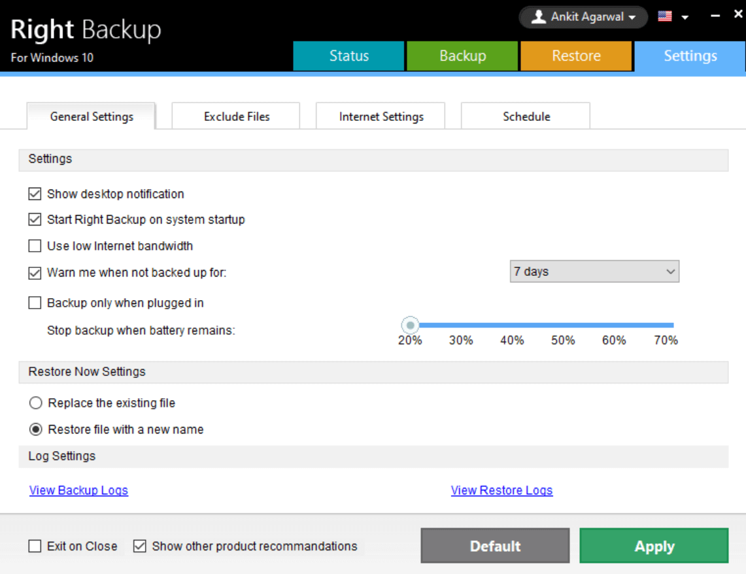Minimize the Right Backup window

pos(714,17)
